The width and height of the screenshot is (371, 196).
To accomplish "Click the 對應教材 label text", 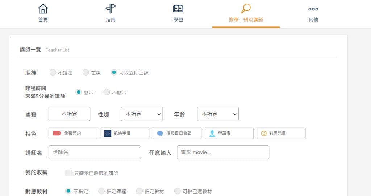I will [x=37, y=191].
